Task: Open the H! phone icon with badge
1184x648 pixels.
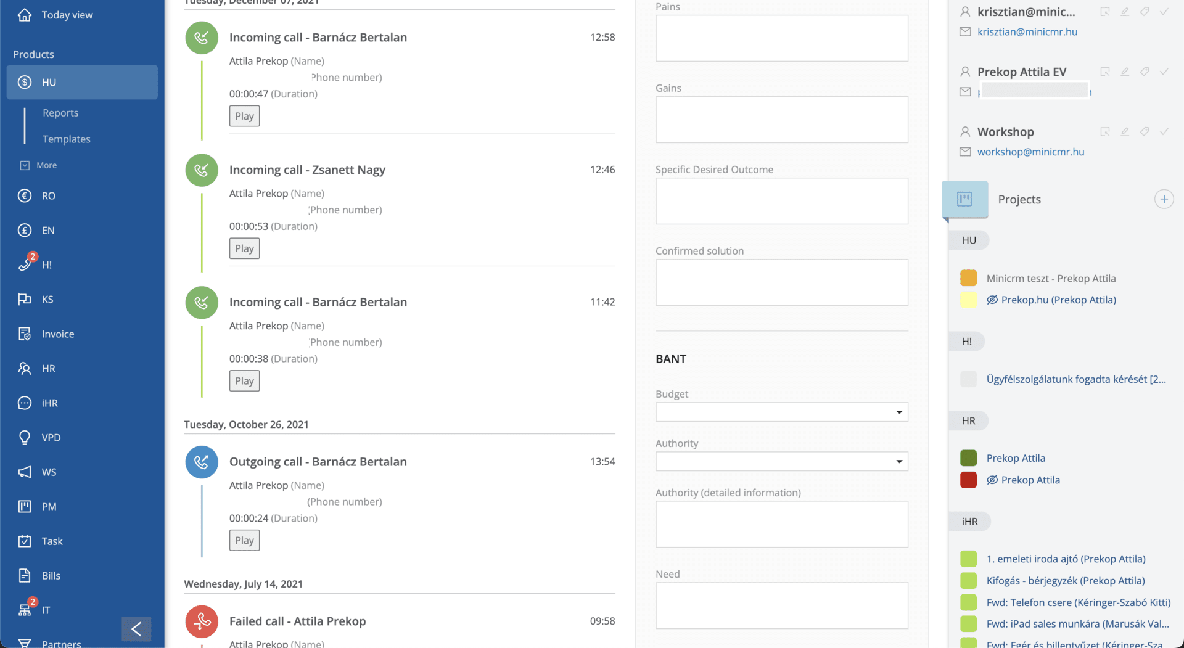Action: (25, 265)
